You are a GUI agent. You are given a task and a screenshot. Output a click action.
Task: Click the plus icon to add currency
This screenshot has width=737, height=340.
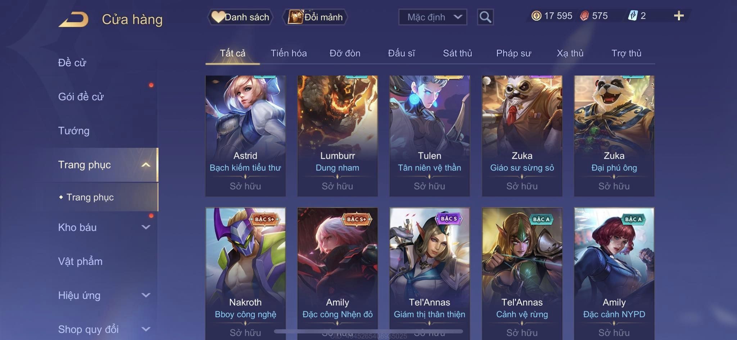click(679, 16)
